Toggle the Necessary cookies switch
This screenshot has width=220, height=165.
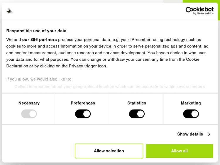point(29,114)
